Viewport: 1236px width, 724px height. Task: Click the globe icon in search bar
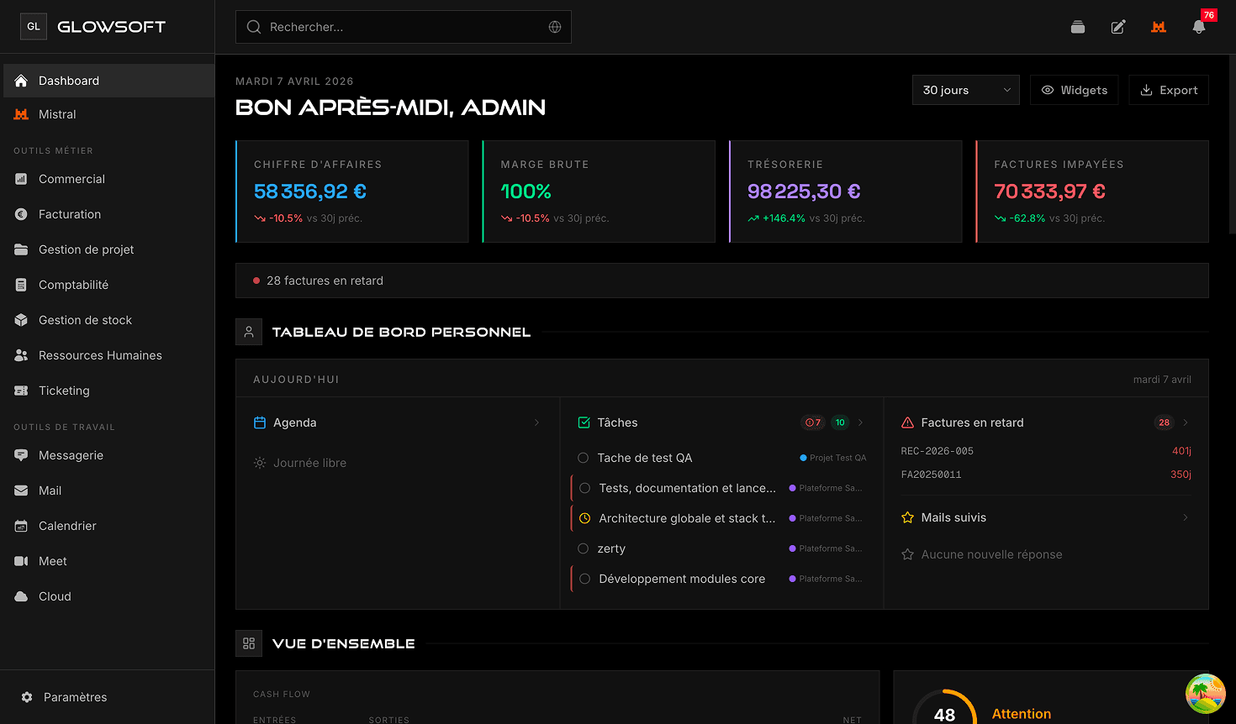[x=555, y=27]
